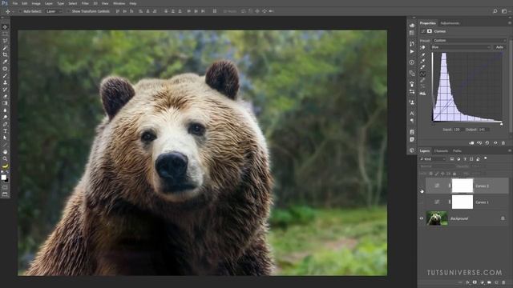513x288 pixels.
Task: Open the Properties panel flyout menu
Action: point(510,23)
